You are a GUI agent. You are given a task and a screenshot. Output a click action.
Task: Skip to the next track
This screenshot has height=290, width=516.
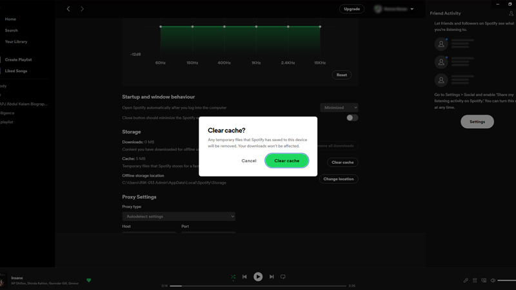tap(272, 277)
